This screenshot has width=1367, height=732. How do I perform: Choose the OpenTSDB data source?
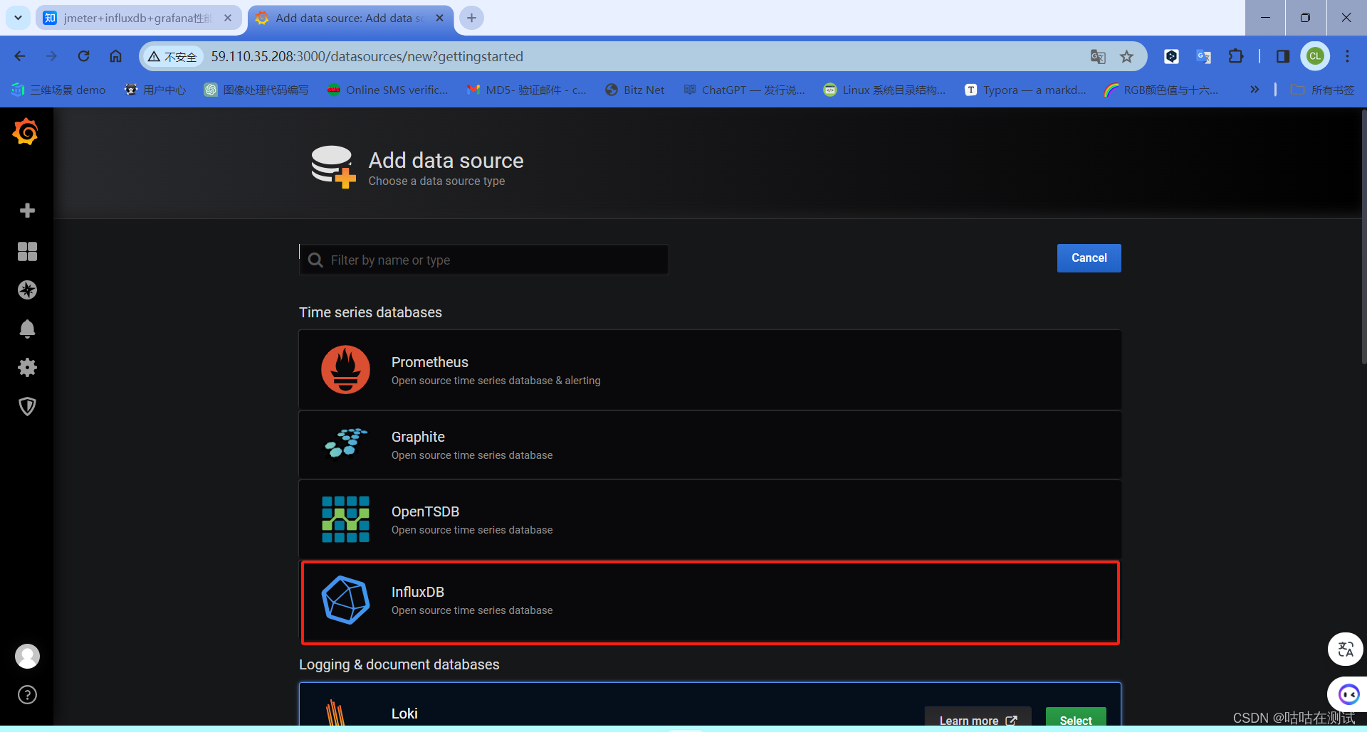tap(710, 519)
